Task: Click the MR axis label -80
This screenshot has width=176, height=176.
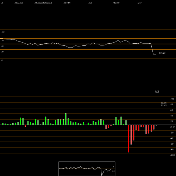Action: [172, 149]
